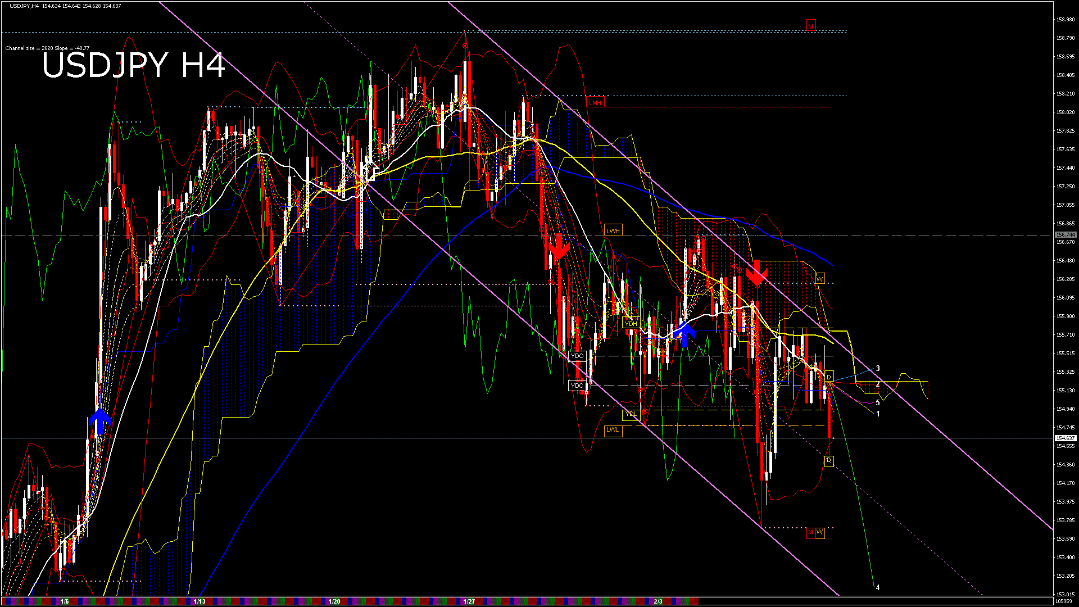The height and width of the screenshot is (607, 1079).
Task: Click the 154.360 price scale label
Action: 1066,465
